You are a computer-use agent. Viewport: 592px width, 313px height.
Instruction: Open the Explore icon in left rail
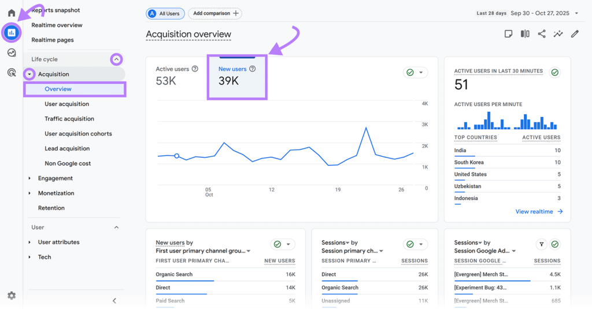pos(12,53)
